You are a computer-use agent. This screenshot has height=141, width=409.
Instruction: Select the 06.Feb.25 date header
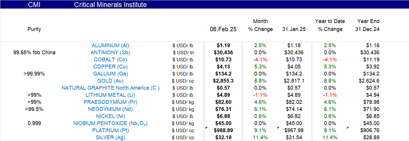point(223,29)
